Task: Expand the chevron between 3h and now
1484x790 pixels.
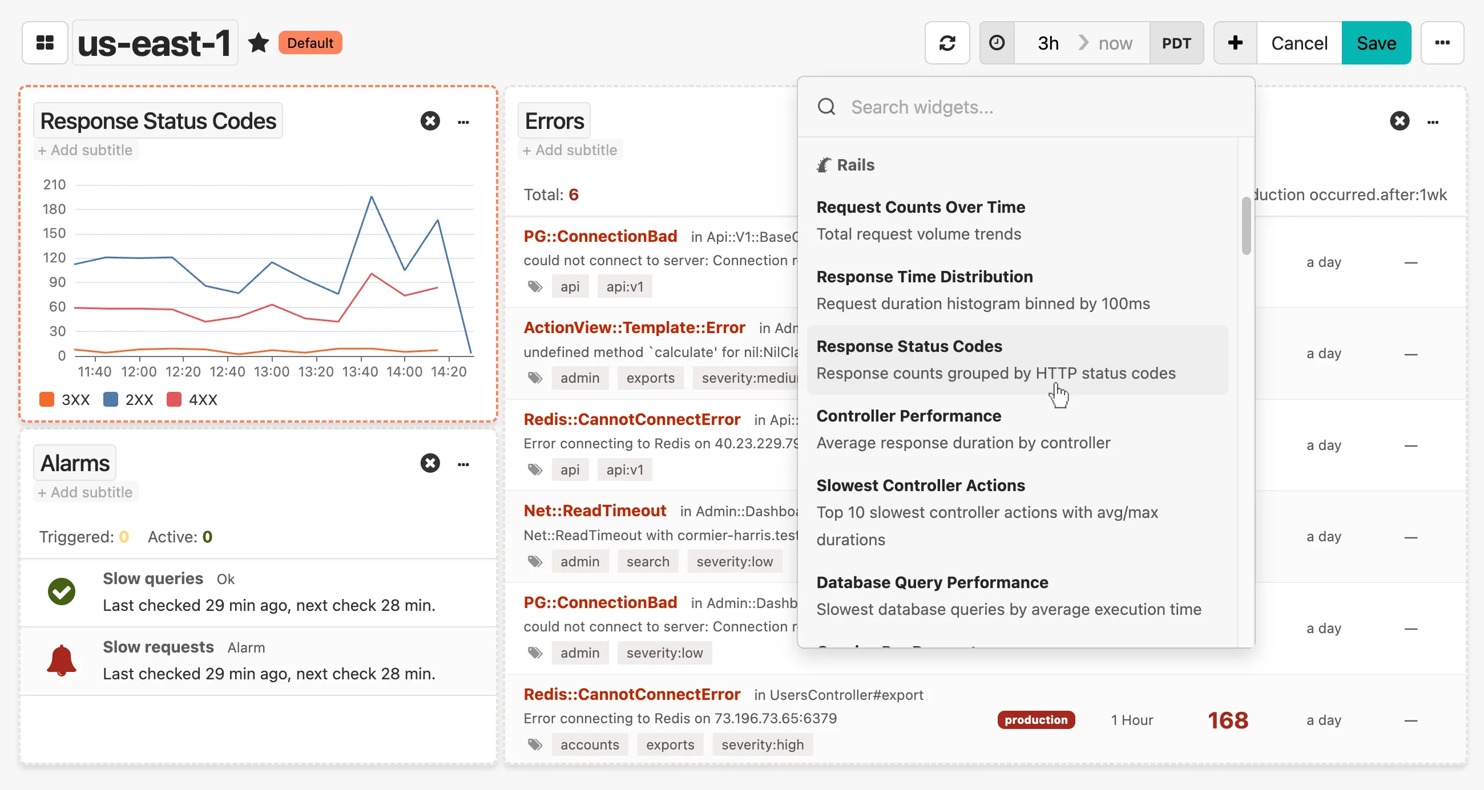Action: click(x=1083, y=43)
